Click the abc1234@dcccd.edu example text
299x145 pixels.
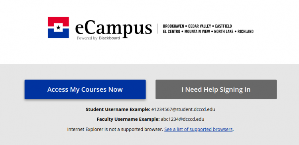tap(183, 119)
